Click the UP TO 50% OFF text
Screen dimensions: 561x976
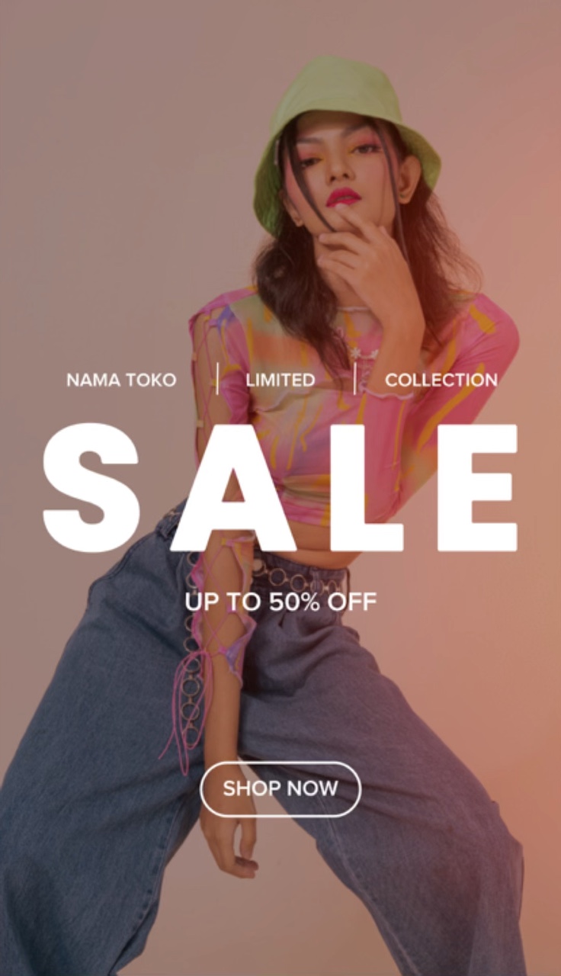tap(280, 602)
